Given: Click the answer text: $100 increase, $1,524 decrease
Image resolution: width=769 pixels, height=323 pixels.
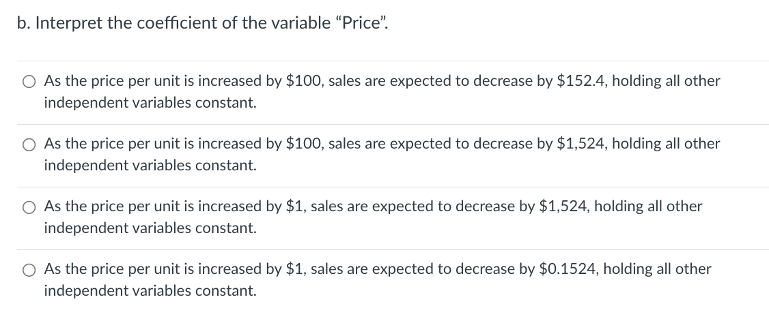Looking at the screenshot, I should pyautogui.click(x=381, y=144).
